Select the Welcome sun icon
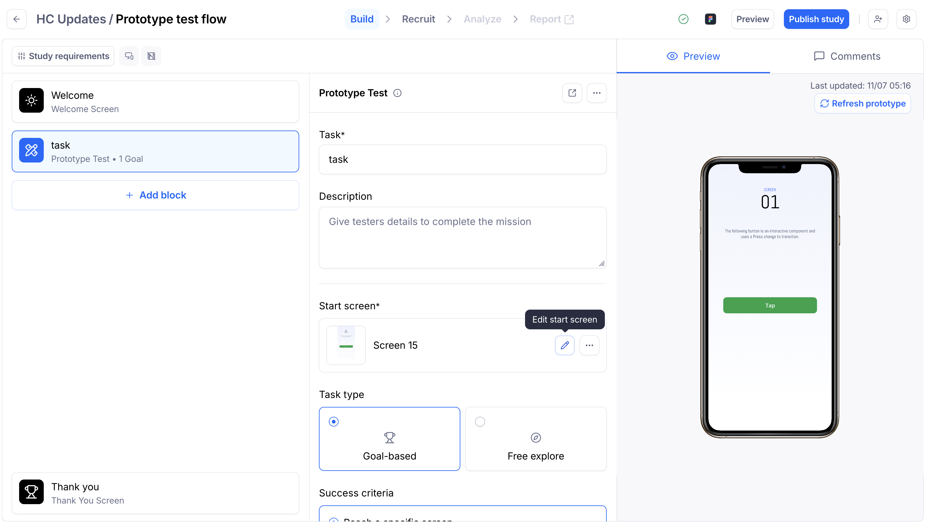This screenshot has width=925, height=522. click(31, 100)
